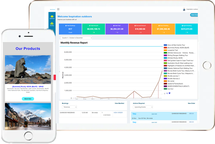Open the hamburger menu icon

(58, 9)
